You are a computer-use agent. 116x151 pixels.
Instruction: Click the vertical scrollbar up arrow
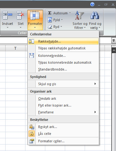click(x=114, y=50)
